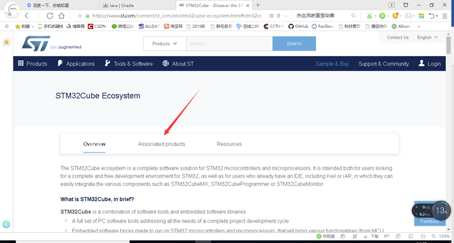Close the STM32Cube browser tab

[248, 5]
